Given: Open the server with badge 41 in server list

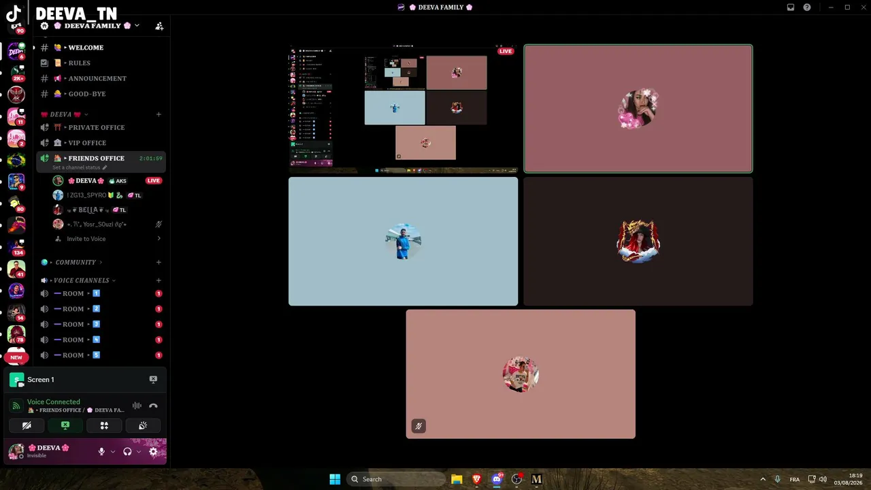Looking at the screenshot, I should point(16,269).
